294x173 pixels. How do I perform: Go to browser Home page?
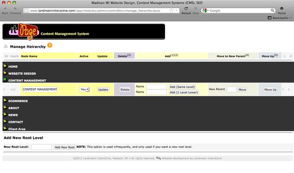(282, 8)
